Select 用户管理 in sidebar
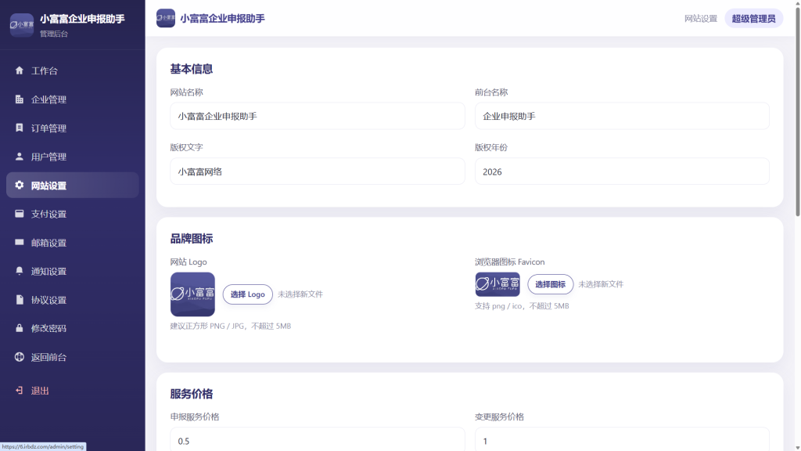The image size is (801, 451). pos(73,157)
